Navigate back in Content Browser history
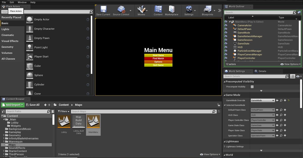This screenshot has width=303, height=158. coord(45,105)
